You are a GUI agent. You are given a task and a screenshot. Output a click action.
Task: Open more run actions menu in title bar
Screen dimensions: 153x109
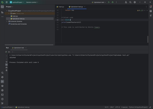tap(116, 2)
